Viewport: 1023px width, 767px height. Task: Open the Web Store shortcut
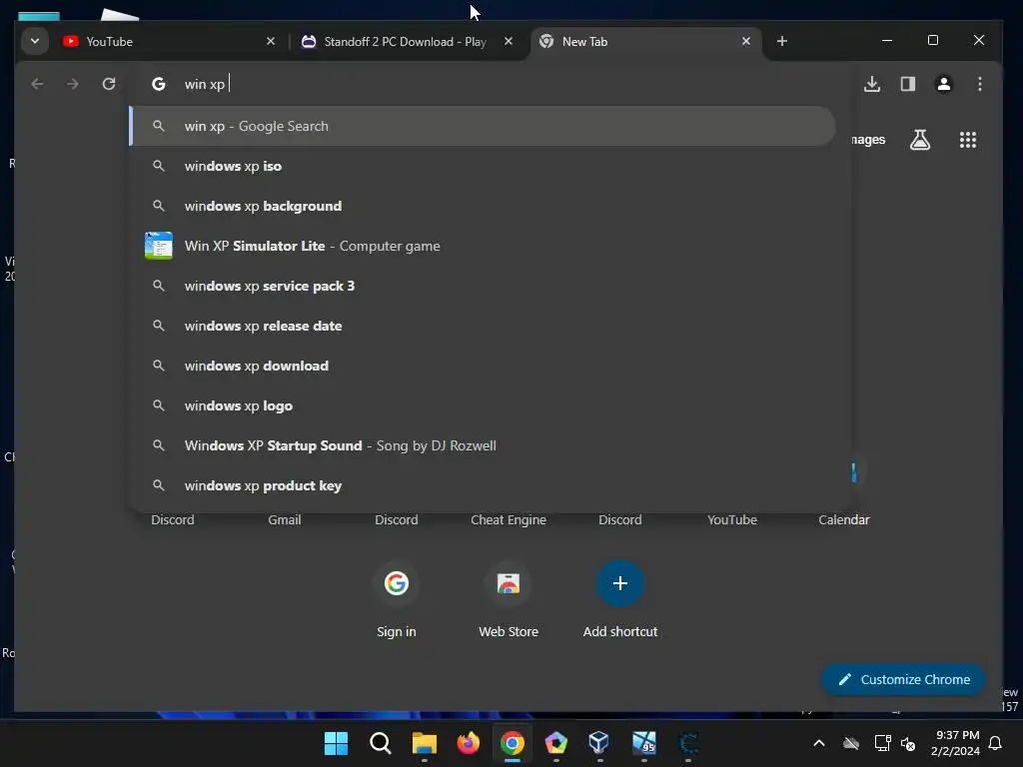pos(509,600)
